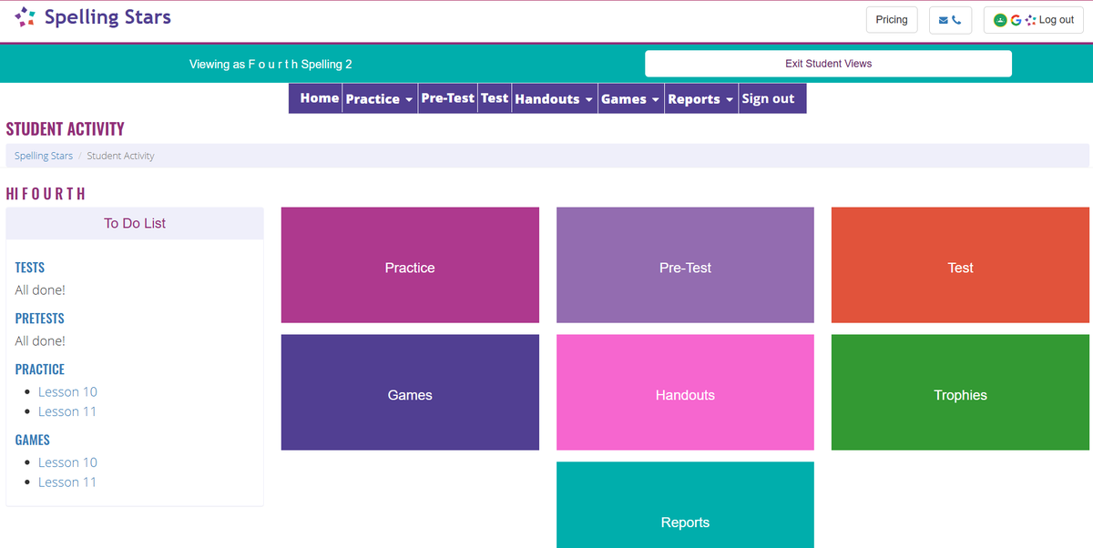Click the GAMES heading in the to-do list
Screen dimensions: 1093x548
[33, 440]
